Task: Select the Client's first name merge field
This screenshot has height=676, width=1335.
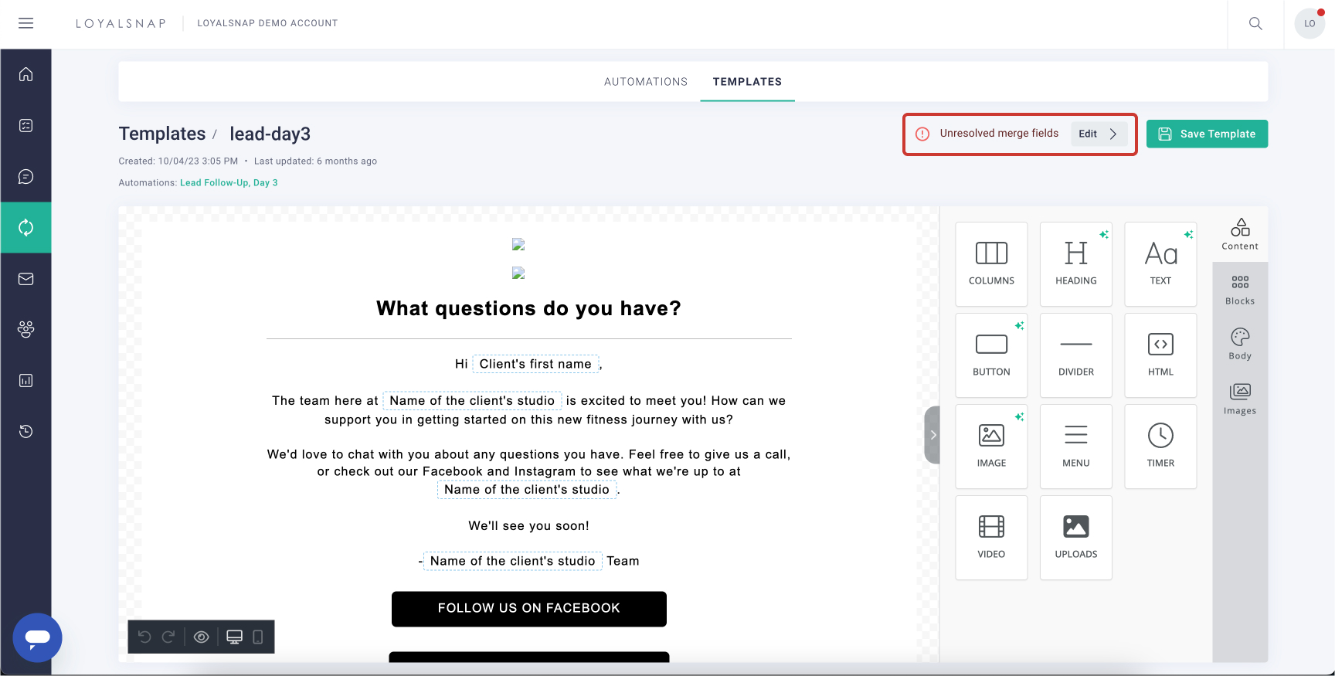Action: point(535,364)
